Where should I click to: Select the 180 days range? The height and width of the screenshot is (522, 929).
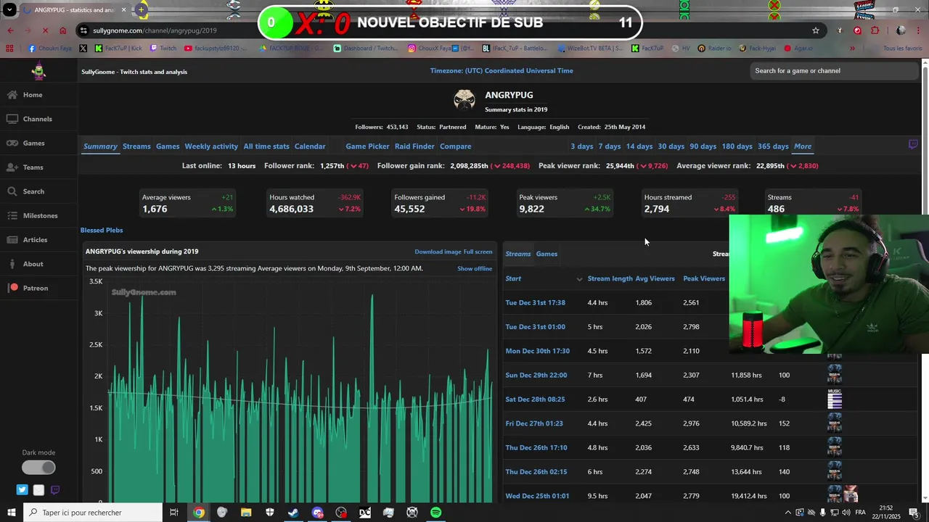click(x=737, y=146)
